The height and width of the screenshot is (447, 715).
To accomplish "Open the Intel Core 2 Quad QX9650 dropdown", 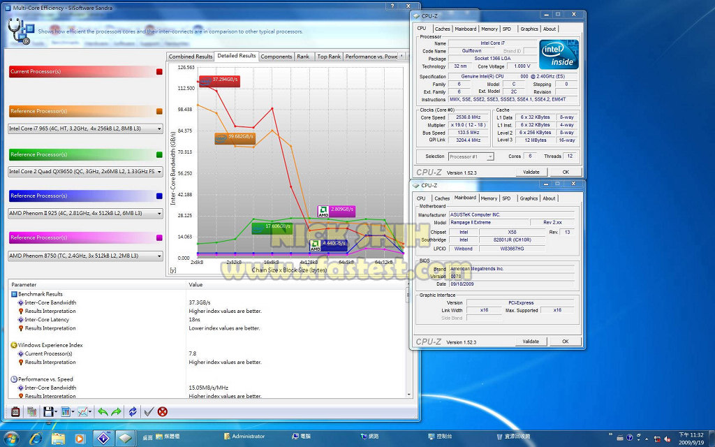I will [x=160, y=171].
